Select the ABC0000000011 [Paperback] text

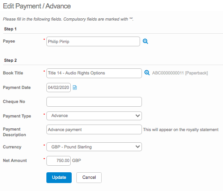click(x=180, y=73)
